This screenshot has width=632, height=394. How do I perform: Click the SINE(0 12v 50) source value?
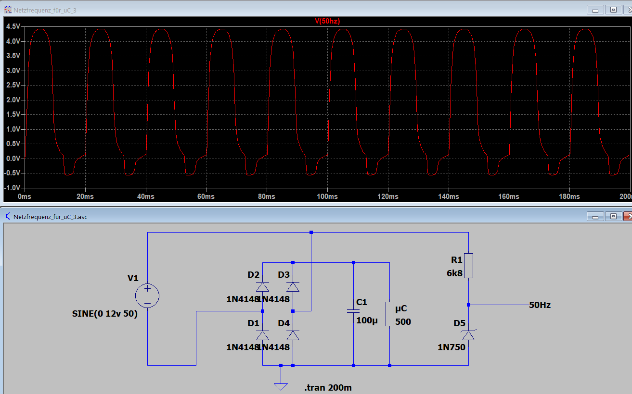(x=104, y=314)
